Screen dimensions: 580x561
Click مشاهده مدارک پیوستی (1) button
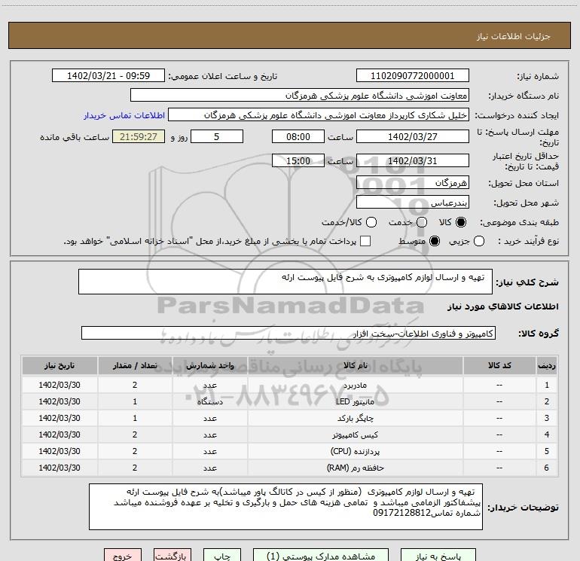[321, 556]
